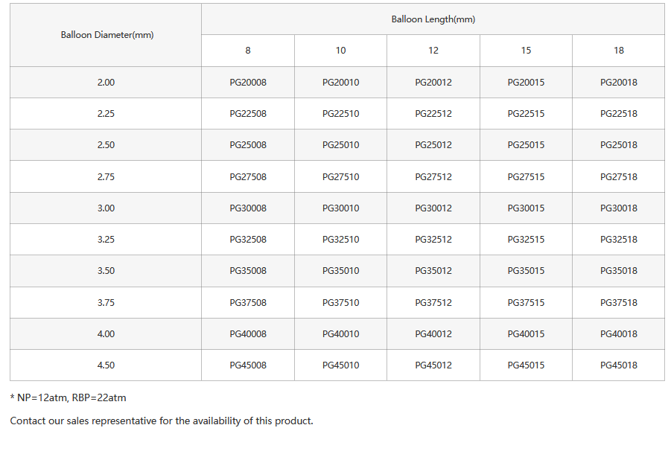Click product code PG30015
Image resolution: width=671 pixels, height=457 pixels.
coord(526,208)
